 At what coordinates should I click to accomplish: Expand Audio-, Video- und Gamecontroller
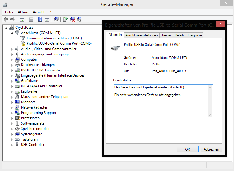point(12,49)
